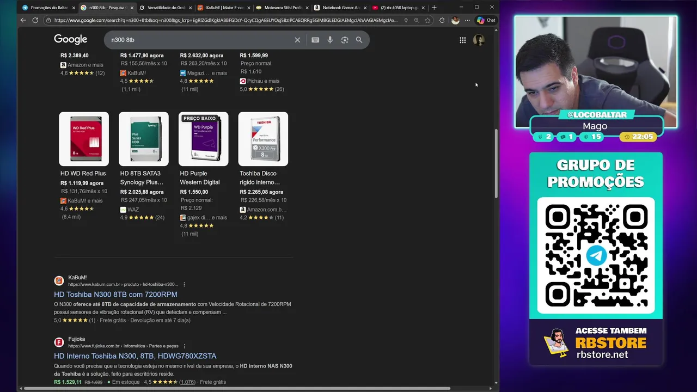The height and width of the screenshot is (392, 697).
Task: Click the Synology Plus Series HDD image
Action: tap(144, 139)
